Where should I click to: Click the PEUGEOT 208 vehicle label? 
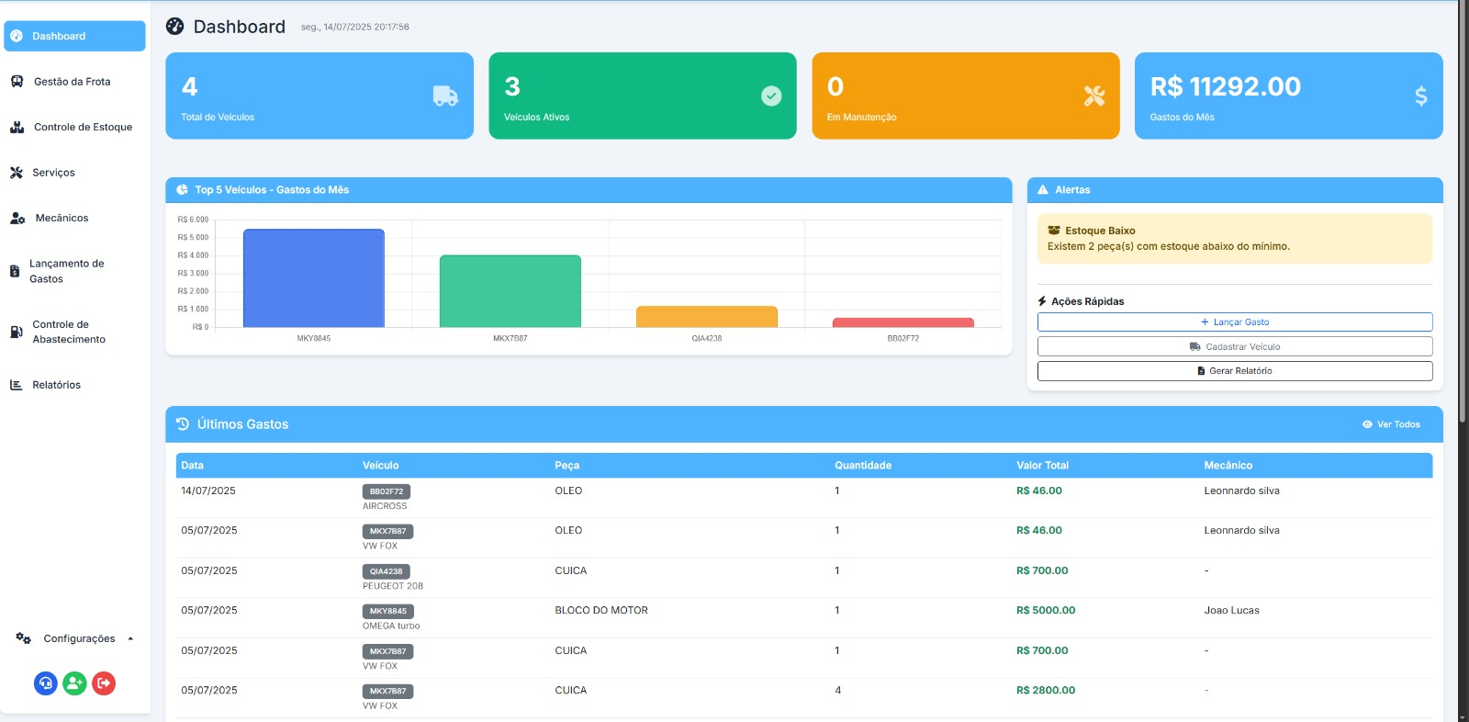[393, 586]
